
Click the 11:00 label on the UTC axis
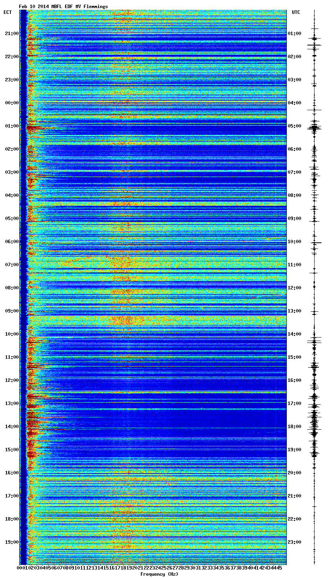pos(295,265)
